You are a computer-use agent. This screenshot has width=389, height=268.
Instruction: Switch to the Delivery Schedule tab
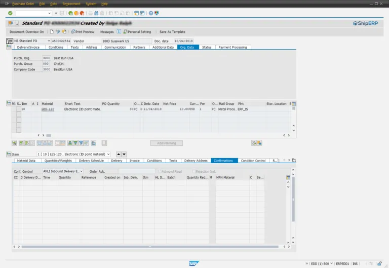pyautogui.click(x=91, y=161)
